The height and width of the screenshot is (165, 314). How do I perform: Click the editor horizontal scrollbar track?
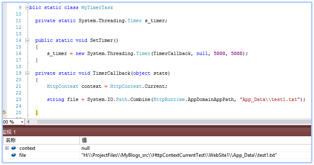164,122
